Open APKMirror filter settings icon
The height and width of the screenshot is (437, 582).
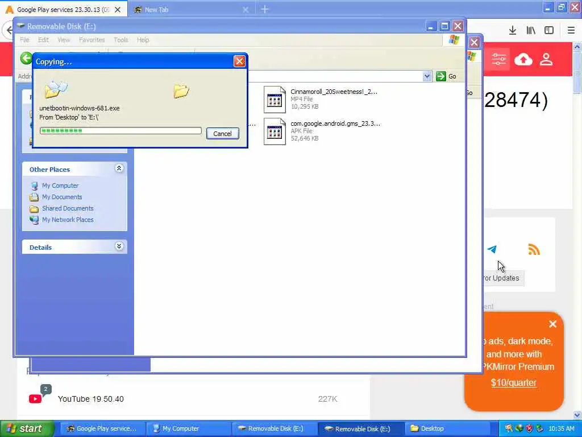tap(498, 59)
